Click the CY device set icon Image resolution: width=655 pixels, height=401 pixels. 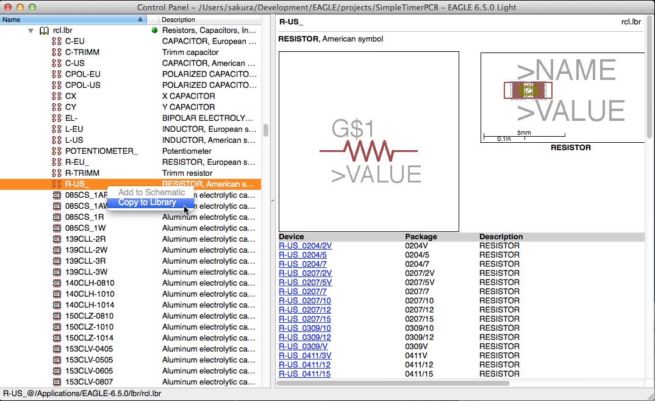tap(57, 107)
